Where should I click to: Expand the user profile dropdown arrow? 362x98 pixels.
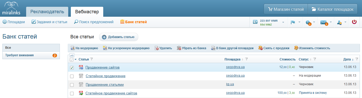coord(345,22)
